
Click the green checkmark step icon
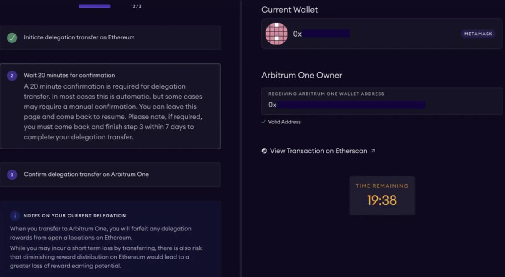point(12,38)
